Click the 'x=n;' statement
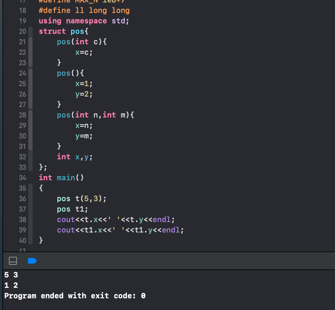This screenshot has height=310, width=335. click(84, 126)
